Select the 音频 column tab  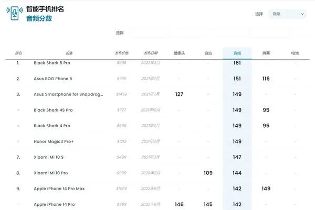tap(237, 53)
